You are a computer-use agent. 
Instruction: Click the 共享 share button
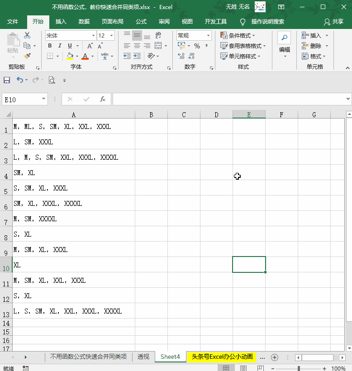333,22
